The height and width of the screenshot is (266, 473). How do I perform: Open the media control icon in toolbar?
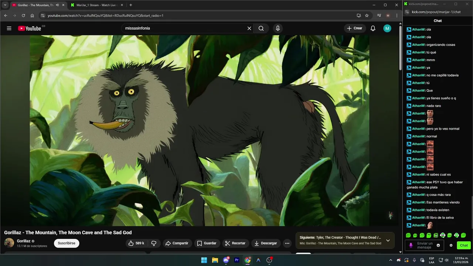[379, 16]
